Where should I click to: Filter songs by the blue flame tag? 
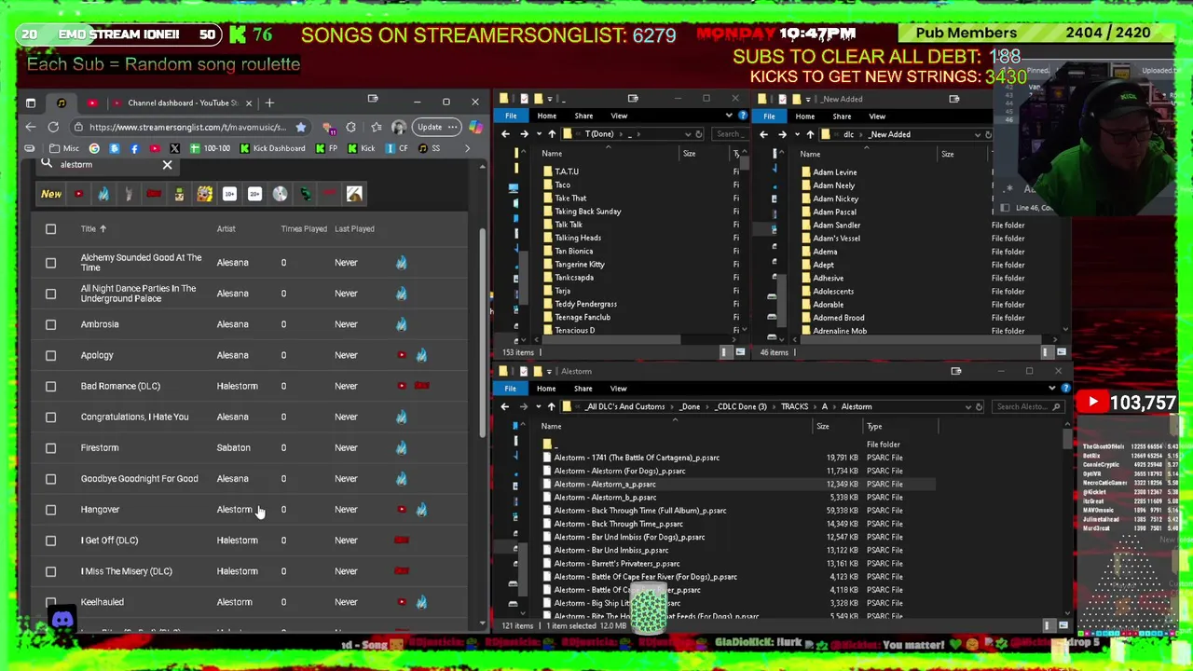(x=103, y=194)
